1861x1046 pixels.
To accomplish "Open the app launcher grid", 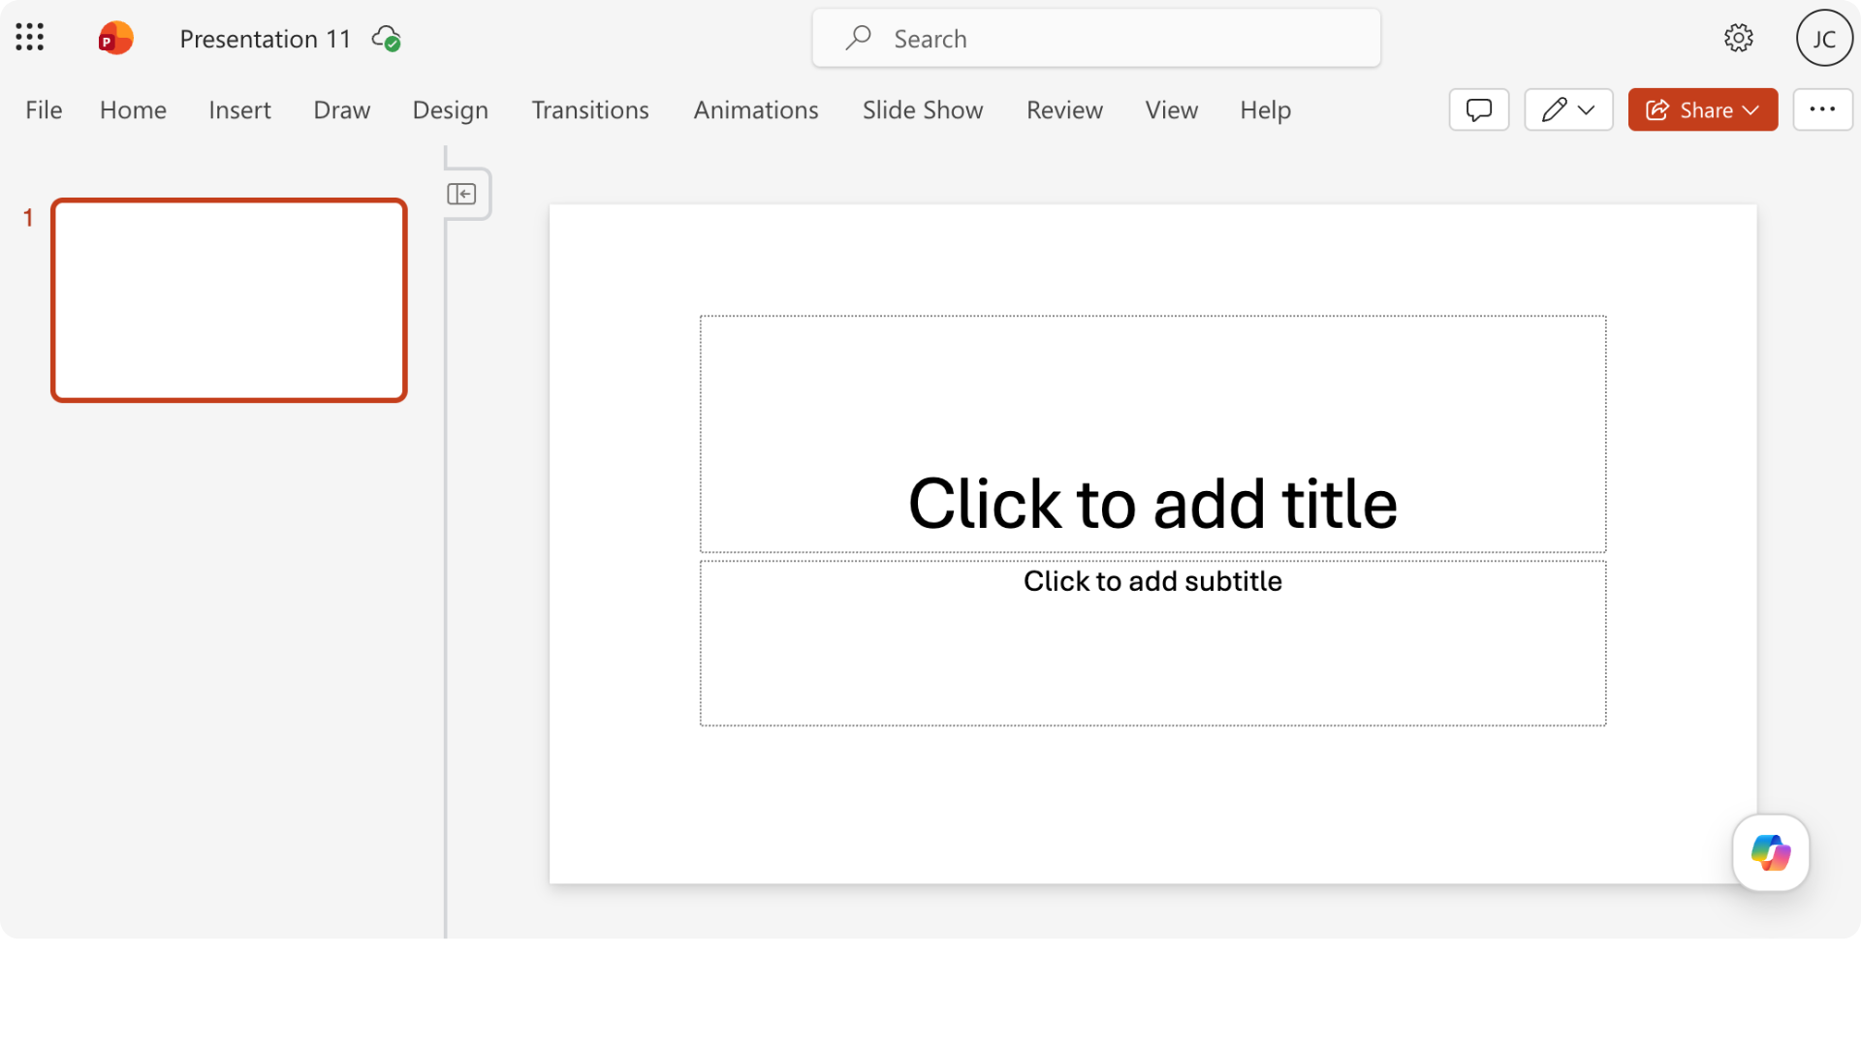I will (x=30, y=38).
